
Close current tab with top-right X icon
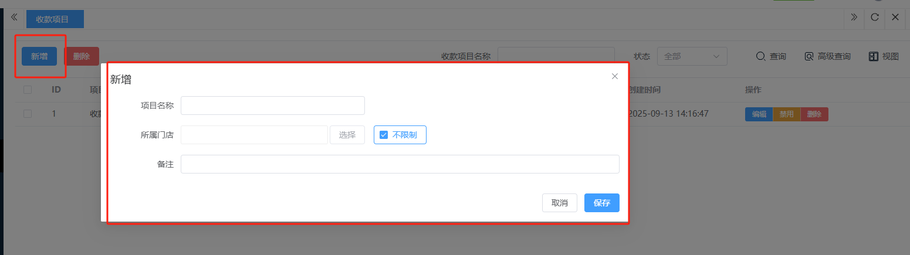895,18
